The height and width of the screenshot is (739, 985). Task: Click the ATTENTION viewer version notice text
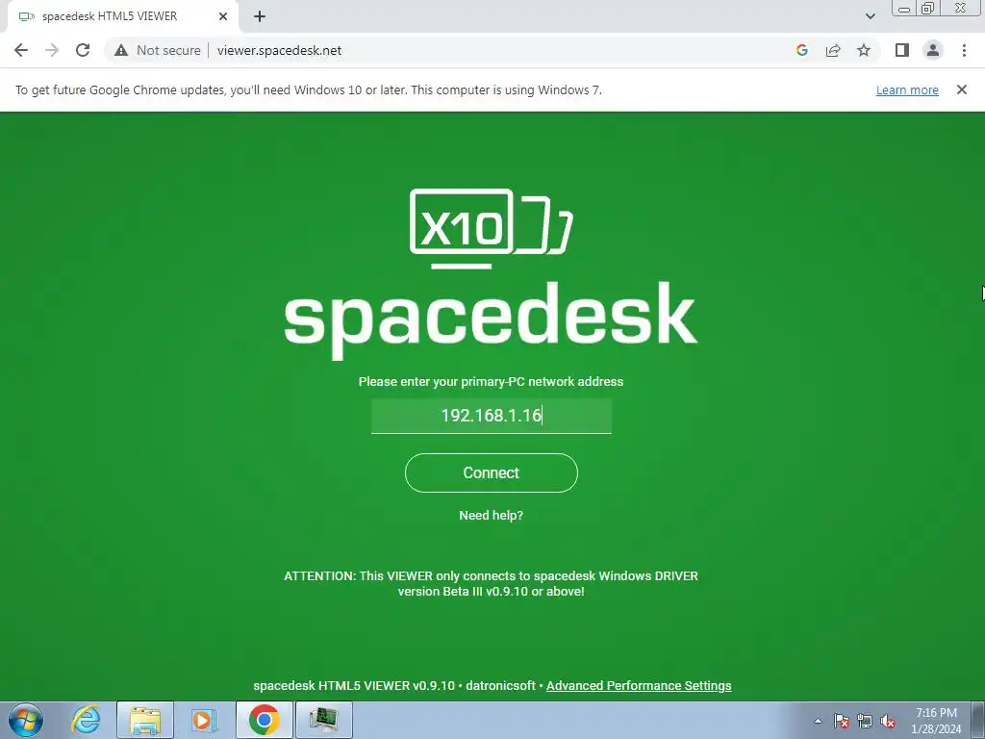[492, 584]
